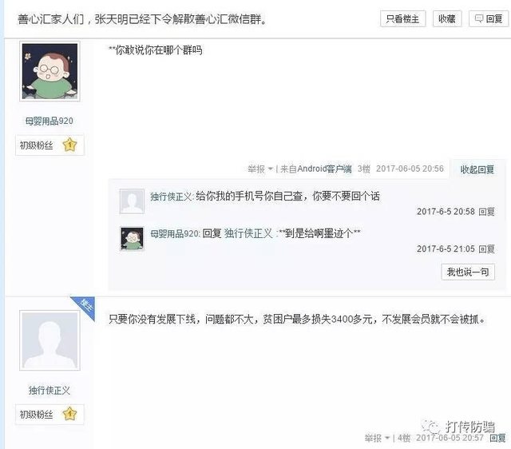This screenshot has height=449, width=511.
Task: Open 母婴用品920 cartoon avatar image
Action: point(50,71)
